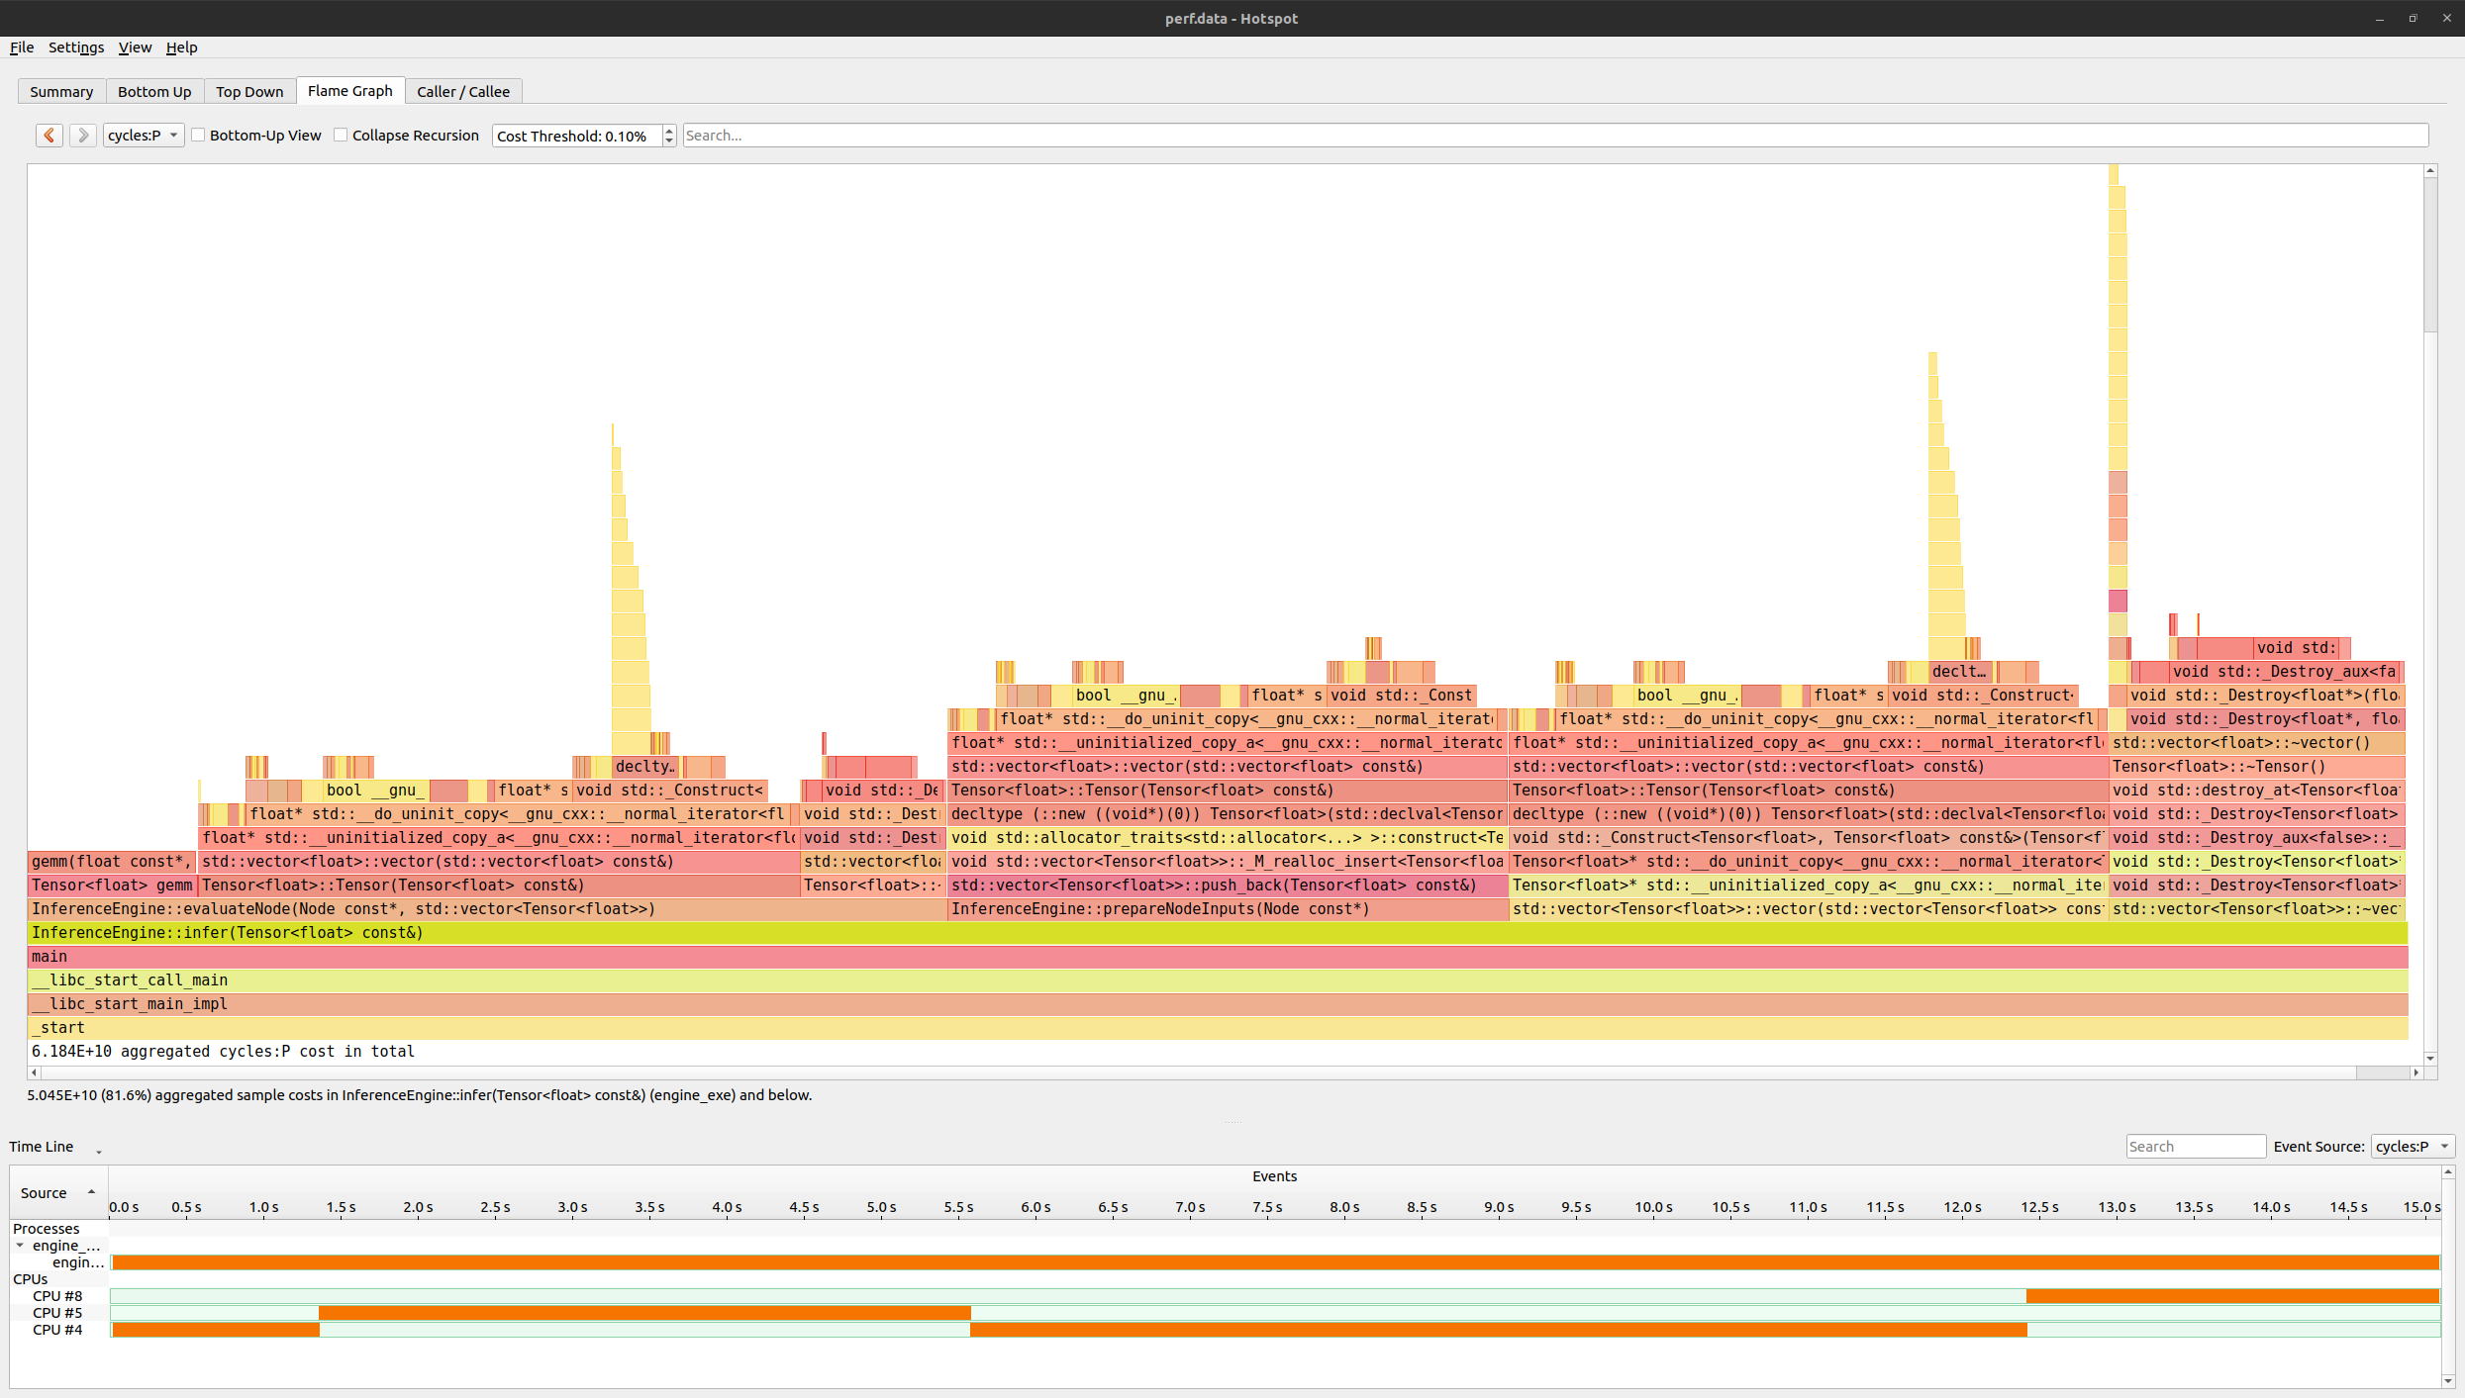Select the __libc_start_call_main frame
Screen dimensions: 2465x1398
(1218, 979)
